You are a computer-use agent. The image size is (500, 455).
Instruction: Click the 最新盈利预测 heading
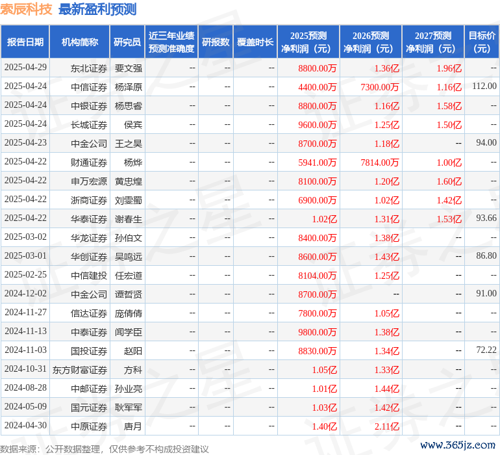pos(97,9)
